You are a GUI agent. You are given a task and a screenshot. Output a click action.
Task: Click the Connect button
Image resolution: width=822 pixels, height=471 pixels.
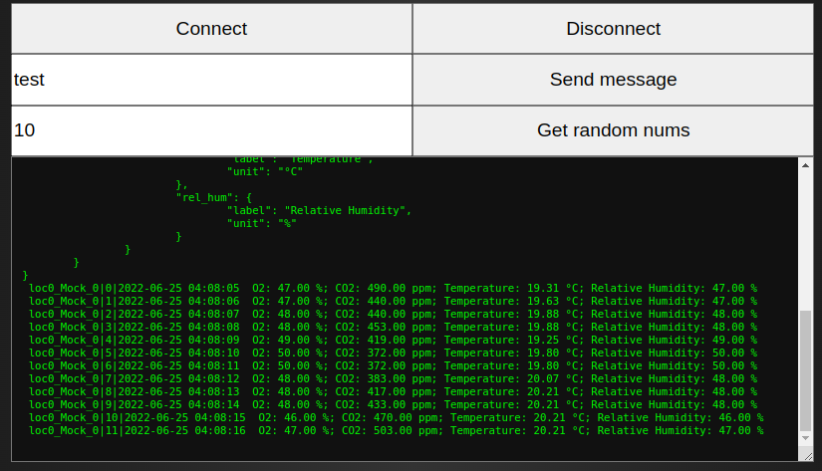tap(211, 29)
